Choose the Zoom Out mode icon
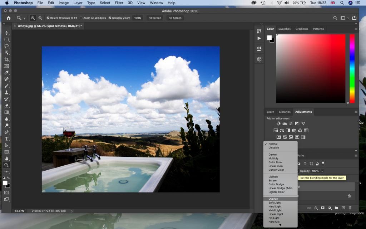The height and width of the screenshot is (229, 366). click(40, 18)
